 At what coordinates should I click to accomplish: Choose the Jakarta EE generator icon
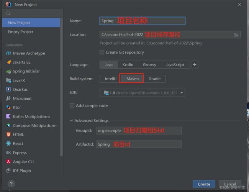point(8,62)
